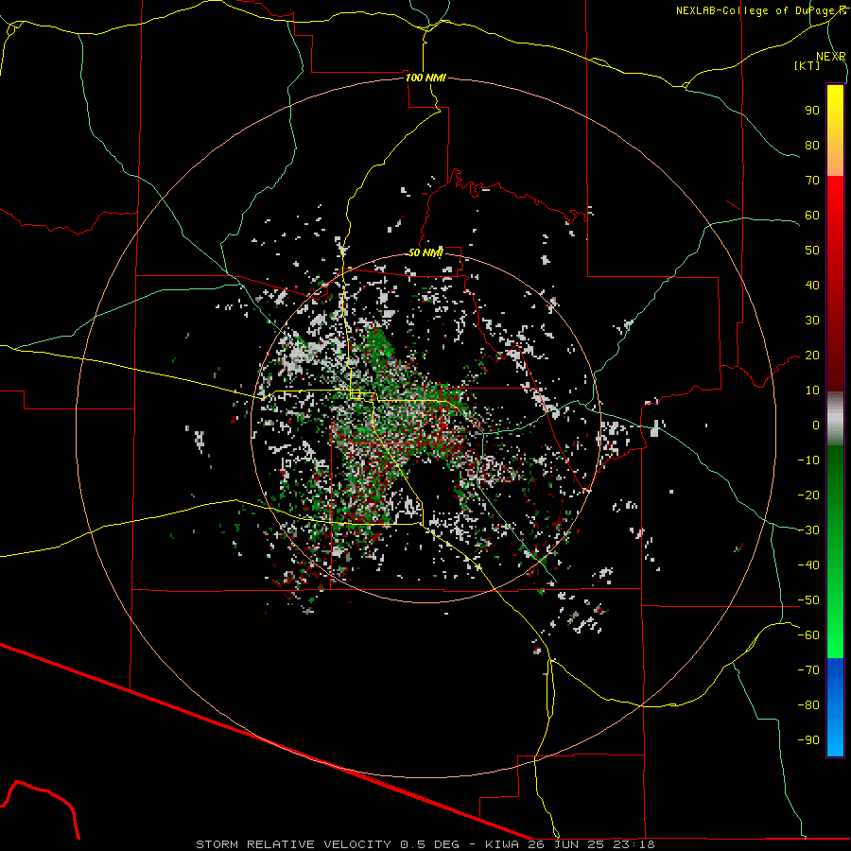
Task: Select the -70 scale value
Action: [808, 670]
